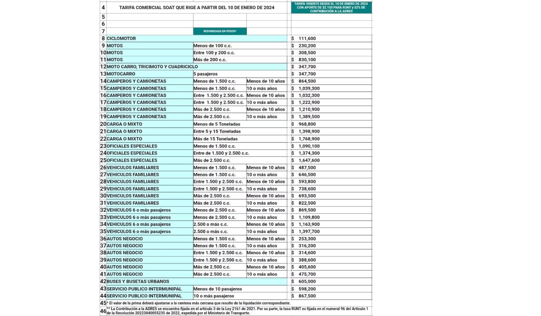The image size is (541, 316).
Task: Select the 'TARIFA VIGENTE DESDE' green header cell
Action: pyautogui.click(x=331, y=7)
